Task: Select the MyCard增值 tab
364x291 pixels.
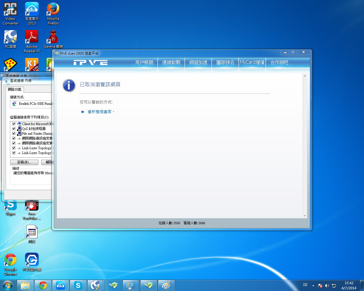Action: point(252,62)
